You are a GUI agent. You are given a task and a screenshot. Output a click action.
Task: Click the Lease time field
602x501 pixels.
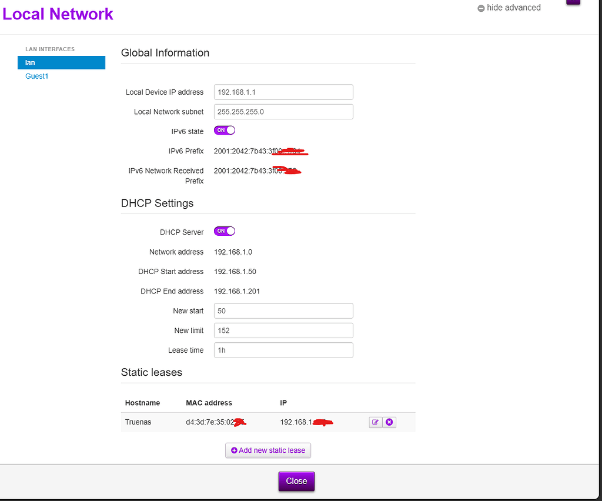(283, 350)
